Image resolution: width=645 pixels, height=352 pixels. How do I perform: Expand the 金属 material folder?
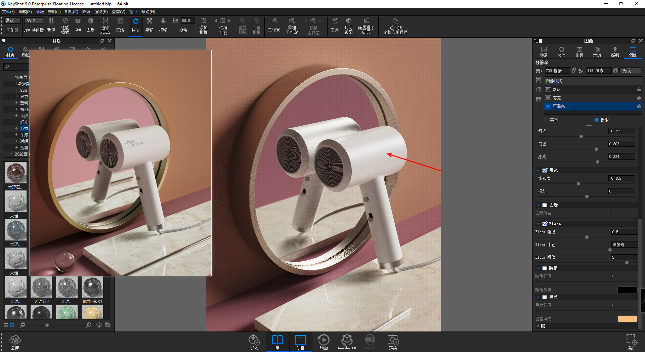pyautogui.click(x=16, y=147)
